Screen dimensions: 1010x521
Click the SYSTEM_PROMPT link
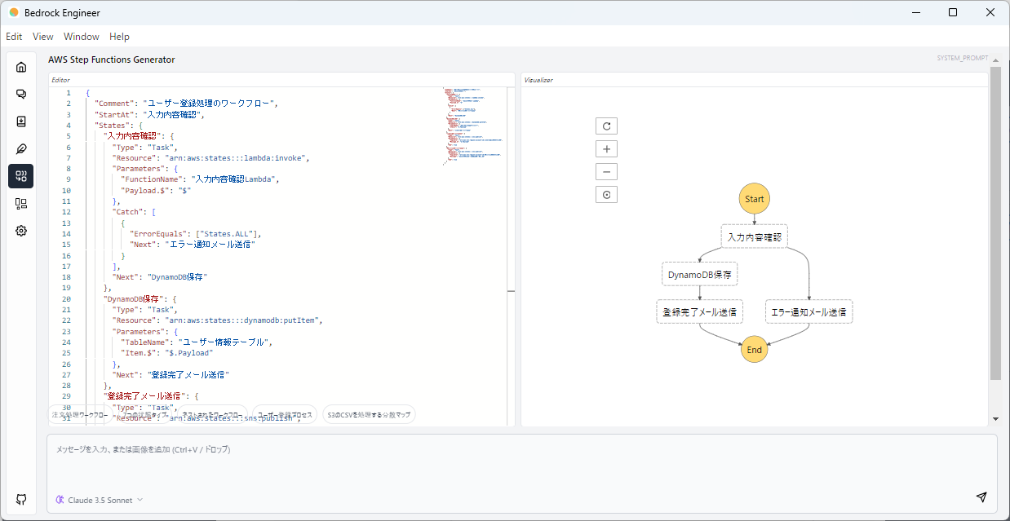pyautogui.click(x=963, y=59)
